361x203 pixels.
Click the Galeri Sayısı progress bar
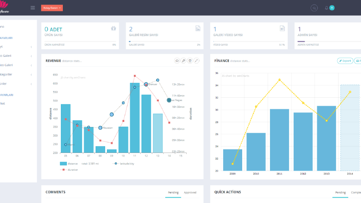165,41
